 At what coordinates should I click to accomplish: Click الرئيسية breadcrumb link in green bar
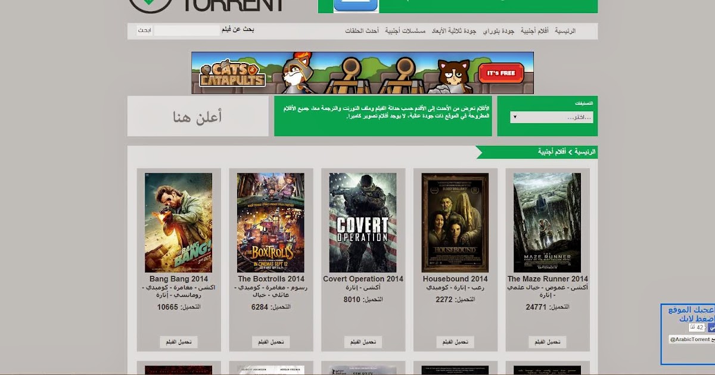point(585,152)
